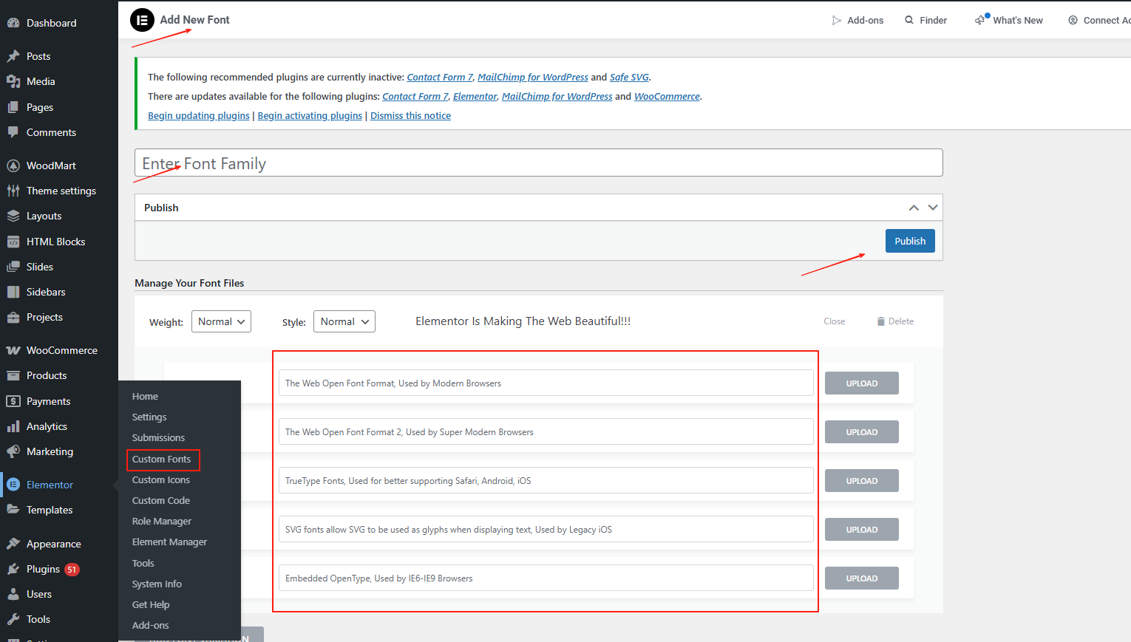Click the Elementor logo icon in header
1131x642 pixels.
pyautogui.click(x=142, y=20)
